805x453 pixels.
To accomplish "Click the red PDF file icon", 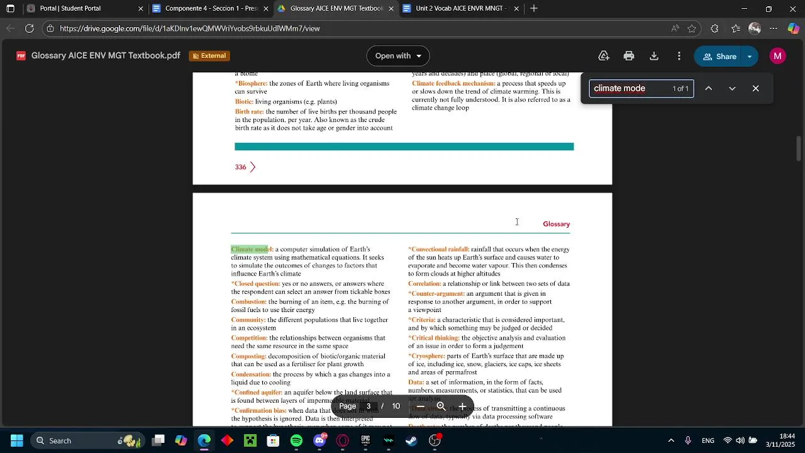I will pos(21,56).
